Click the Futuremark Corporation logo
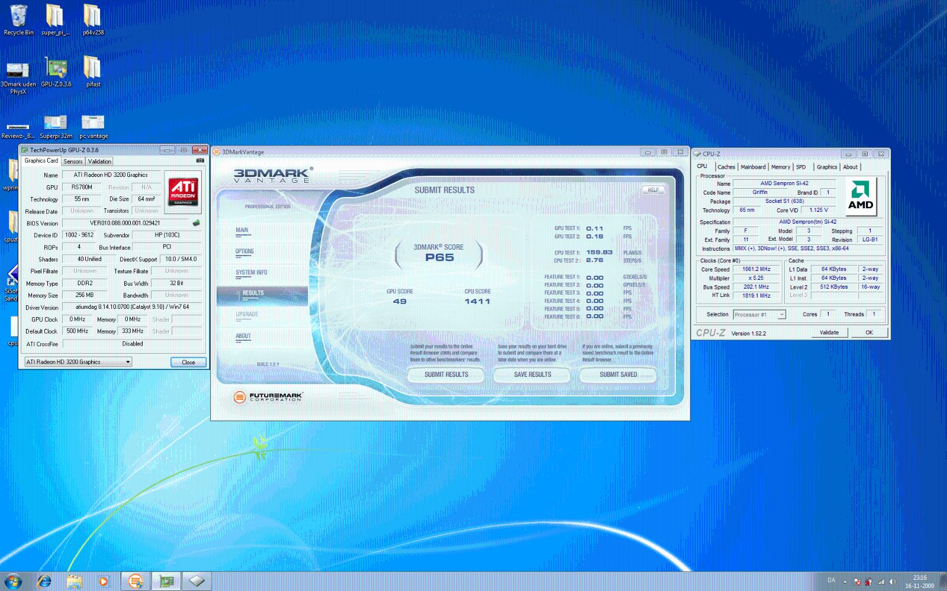 (268, 397)
